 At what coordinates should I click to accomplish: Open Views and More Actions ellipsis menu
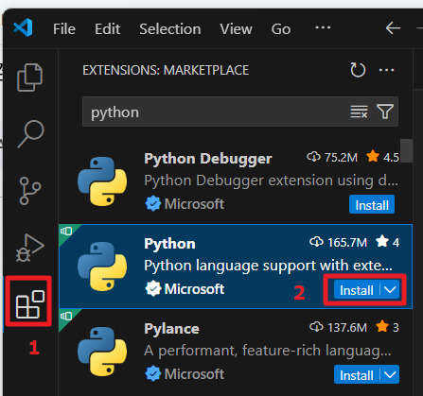[386, 70]
